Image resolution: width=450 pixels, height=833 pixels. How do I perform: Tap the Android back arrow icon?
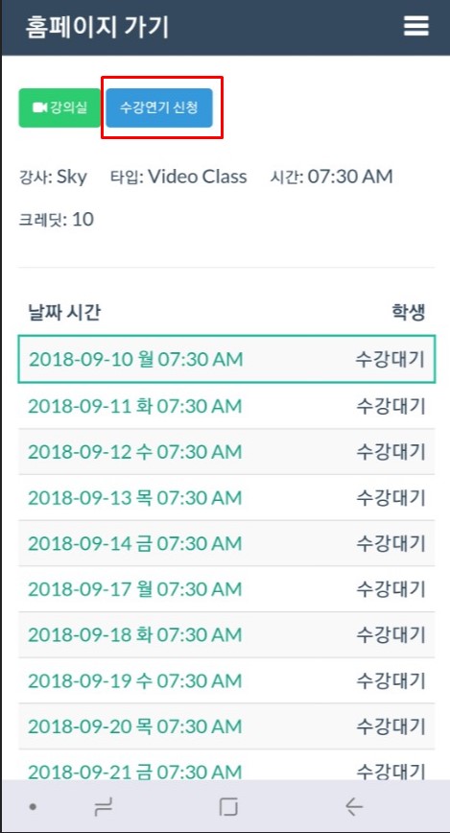pos(354,807)
